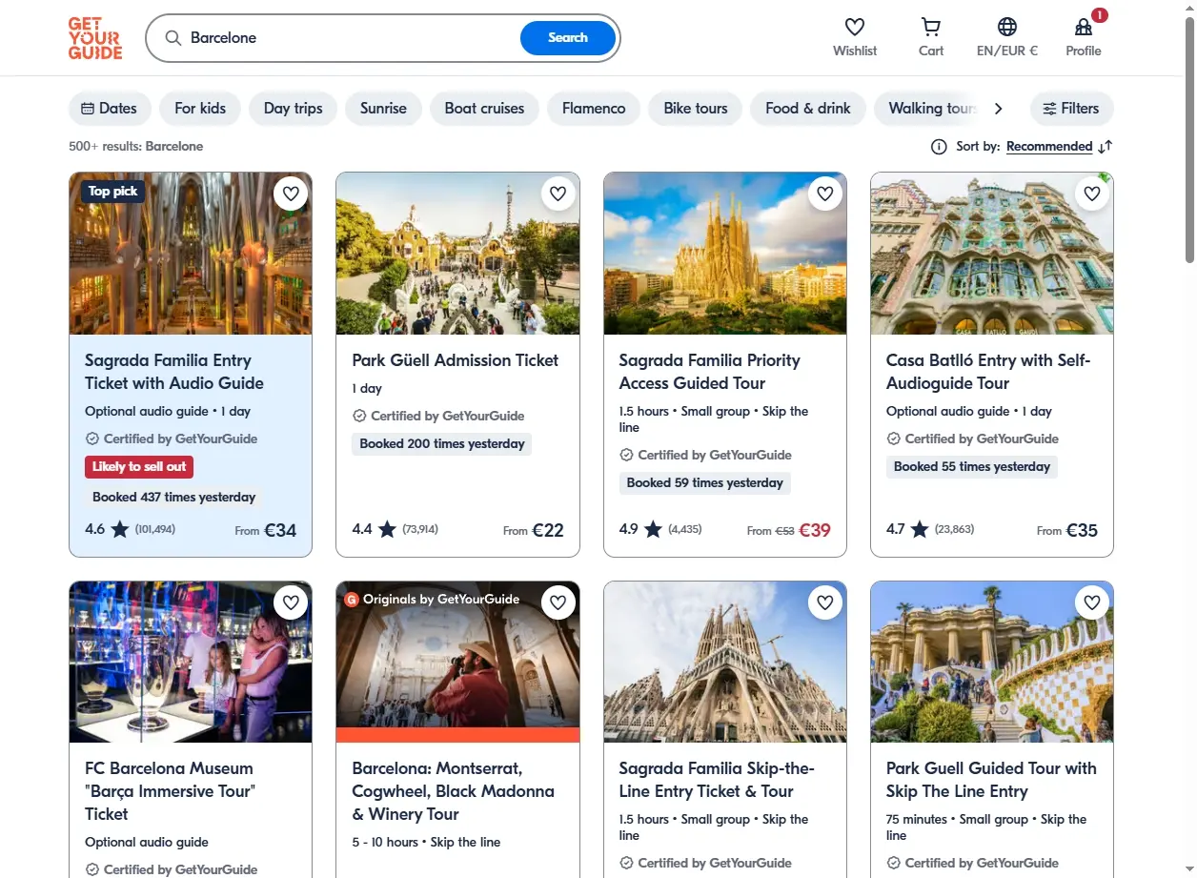
Task: Open Sagrada Familia Skip-the-Line Entry Ticket & Tour
Action: tap(717, 780)
